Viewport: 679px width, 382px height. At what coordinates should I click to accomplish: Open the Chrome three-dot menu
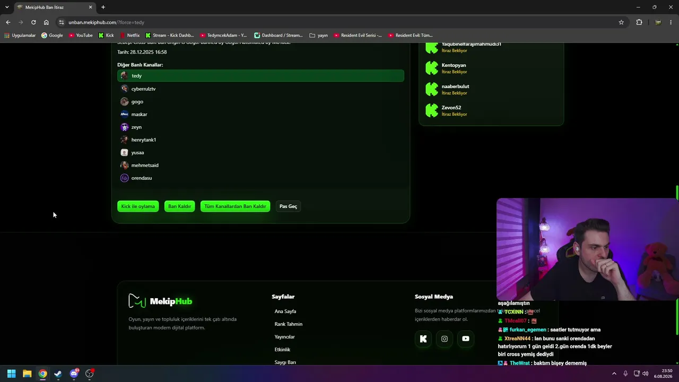pyautogui.click(x=671, y=22)
